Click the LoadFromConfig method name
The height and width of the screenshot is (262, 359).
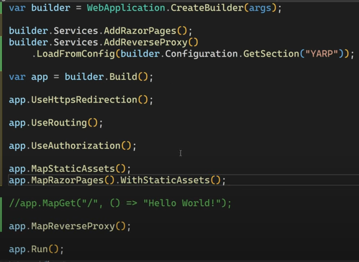pos(76,54)
